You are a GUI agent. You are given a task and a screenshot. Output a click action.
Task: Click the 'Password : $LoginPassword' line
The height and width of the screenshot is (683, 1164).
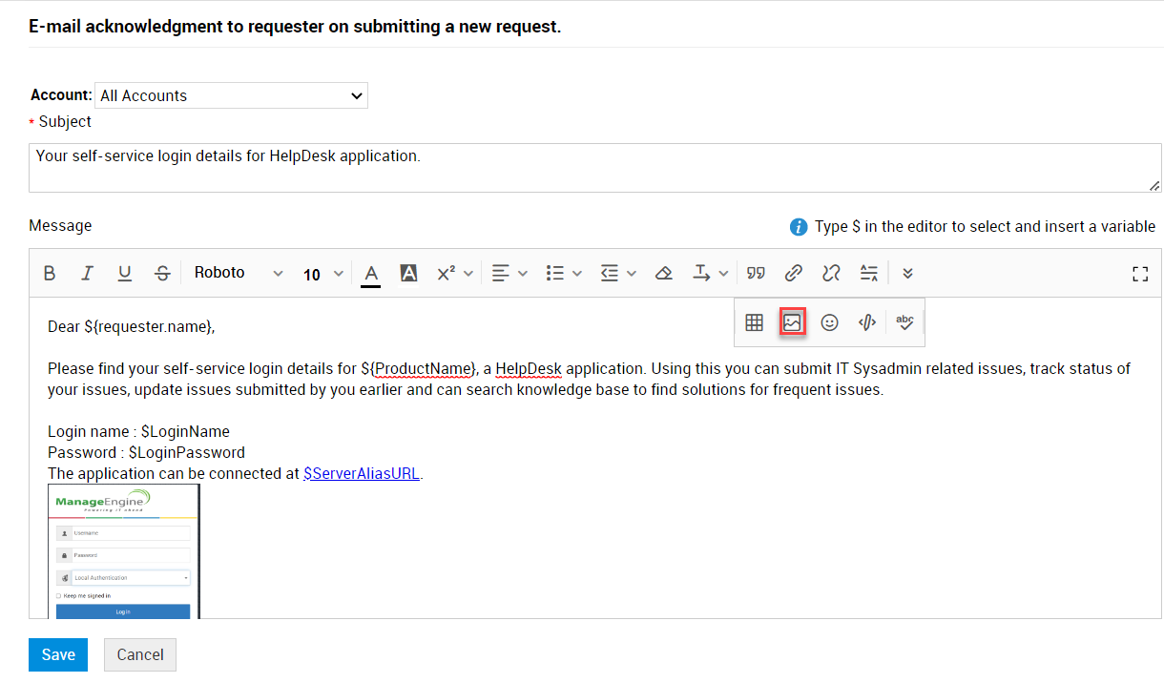pos(146,452)
